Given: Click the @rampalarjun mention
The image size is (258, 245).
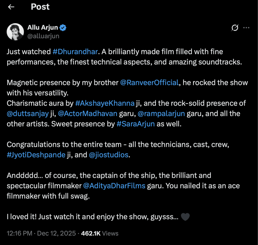Looking at the screenshot, I should point(162,113).
